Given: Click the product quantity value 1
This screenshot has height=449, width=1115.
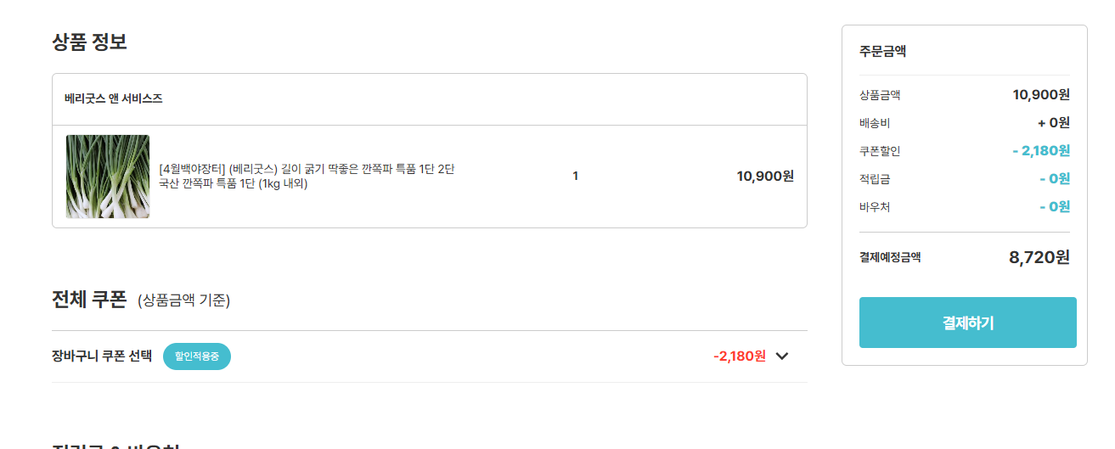Looking at the screenshot, I should pos(575,177).
